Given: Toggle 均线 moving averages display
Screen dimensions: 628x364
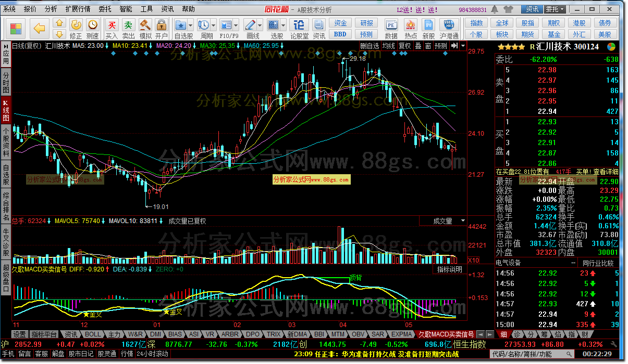Looking at the screenshot, I should click(x=388, y=46).
